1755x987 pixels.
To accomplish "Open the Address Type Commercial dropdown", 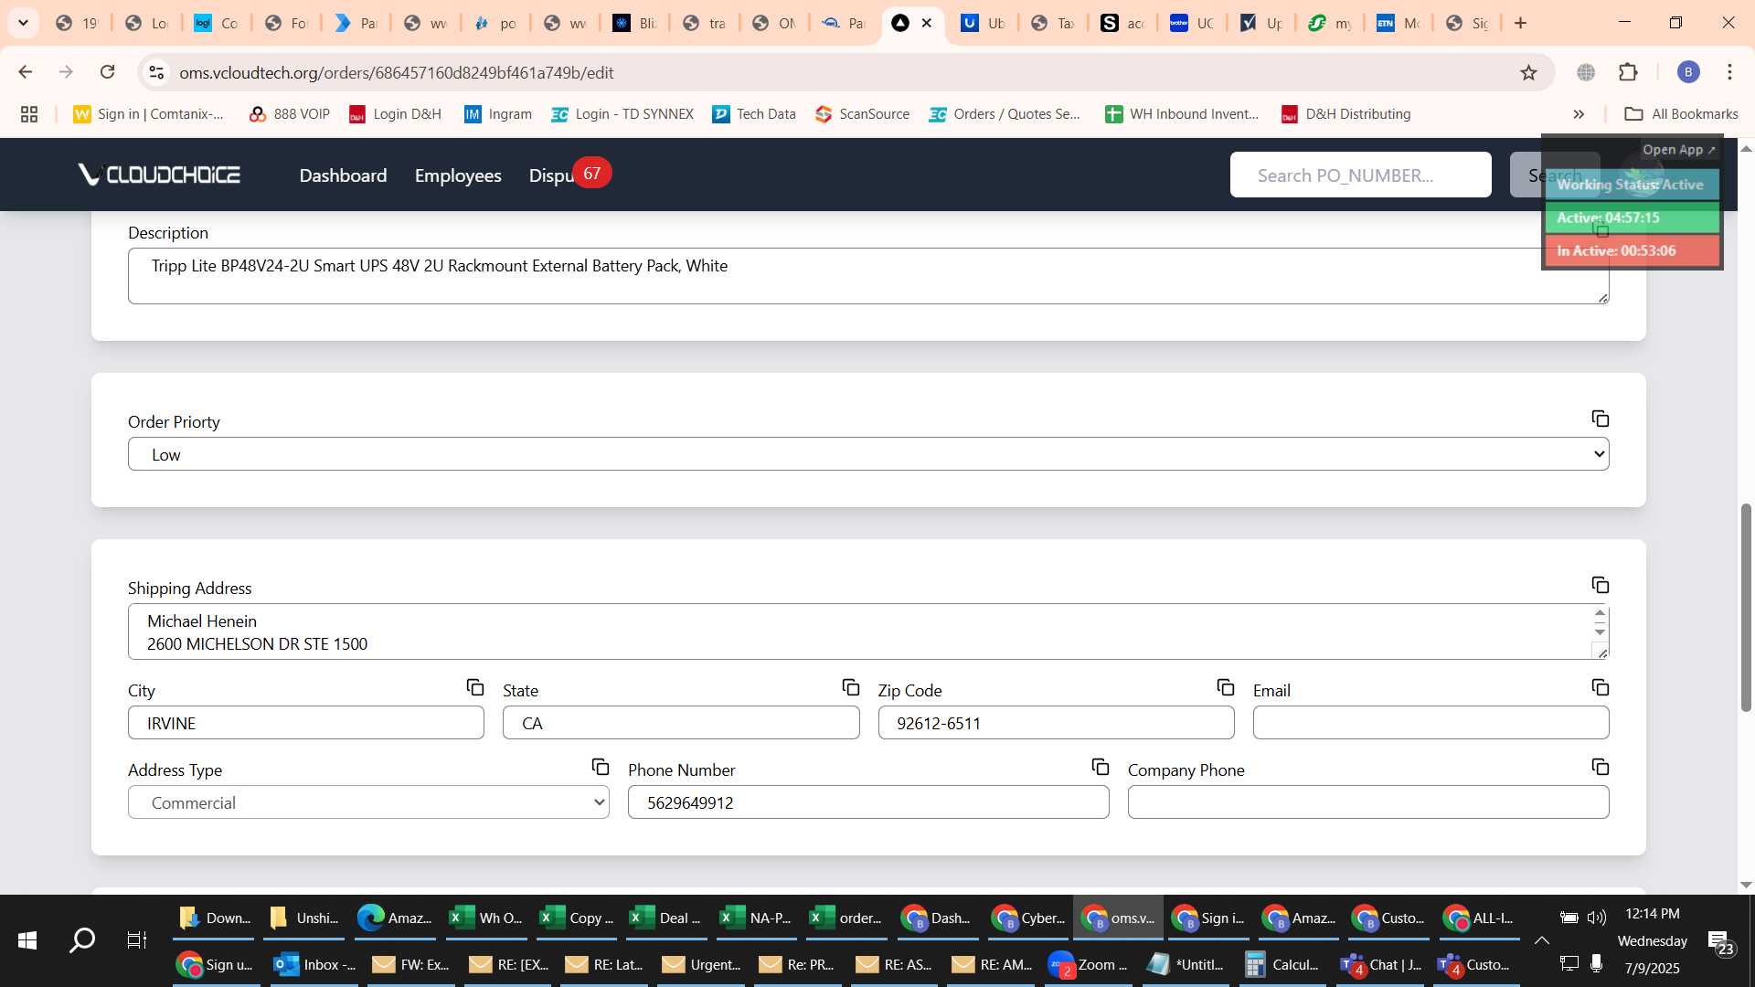I will [368, 802].
